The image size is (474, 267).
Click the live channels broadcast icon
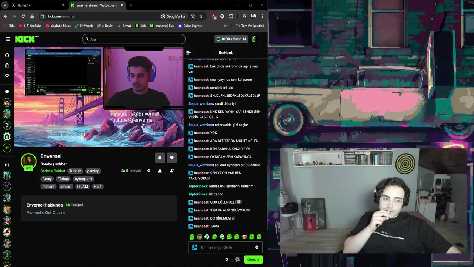7,165
